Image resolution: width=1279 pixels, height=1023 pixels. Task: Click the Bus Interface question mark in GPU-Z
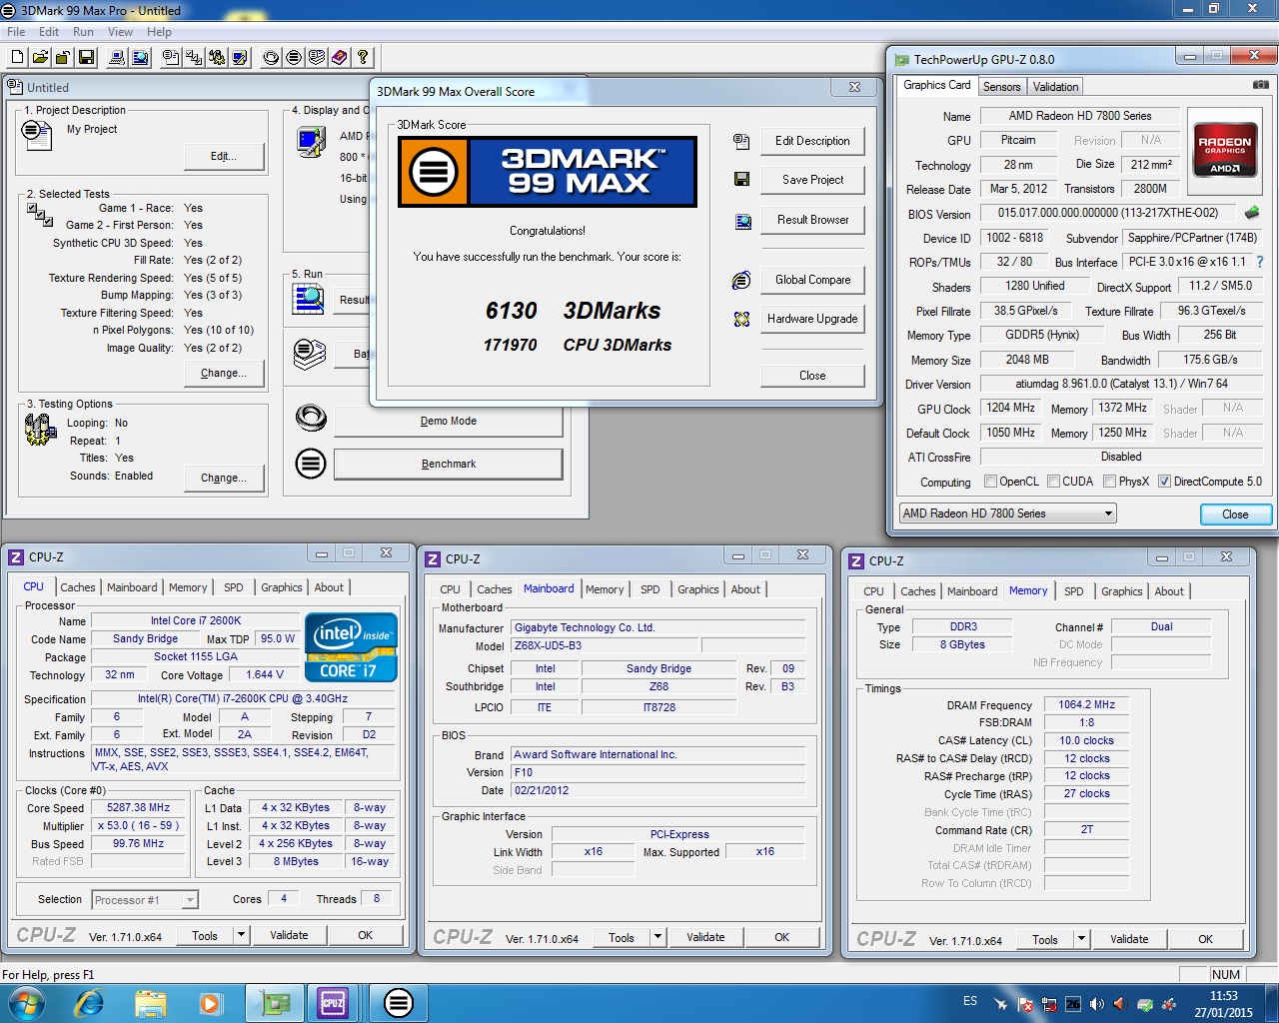(x=1260, y=262)
